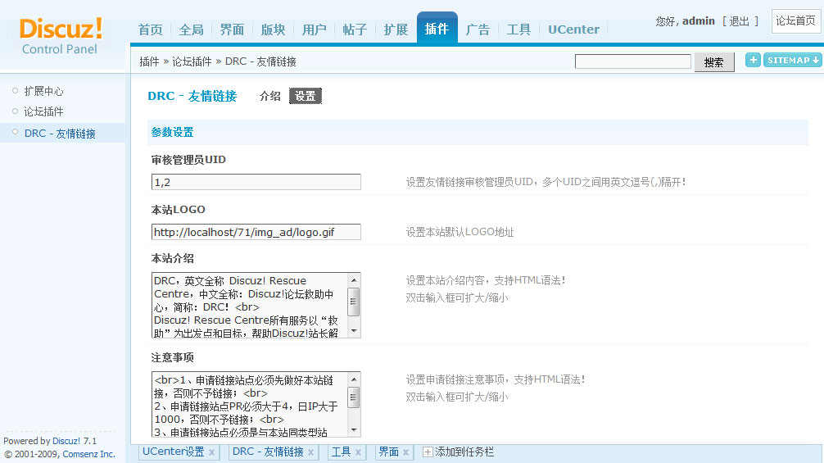
Task: Close the UCenter设置 taskbar tab
Action: point(212,452)
